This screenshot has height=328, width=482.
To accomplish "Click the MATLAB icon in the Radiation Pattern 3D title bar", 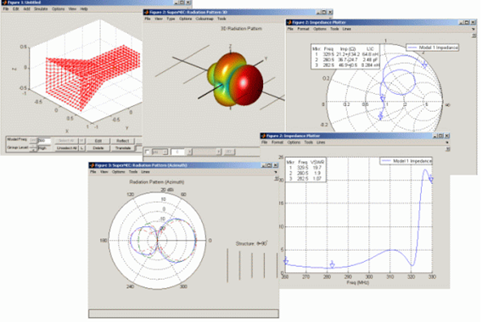I will pyautogui.click(x=147, y=12).
